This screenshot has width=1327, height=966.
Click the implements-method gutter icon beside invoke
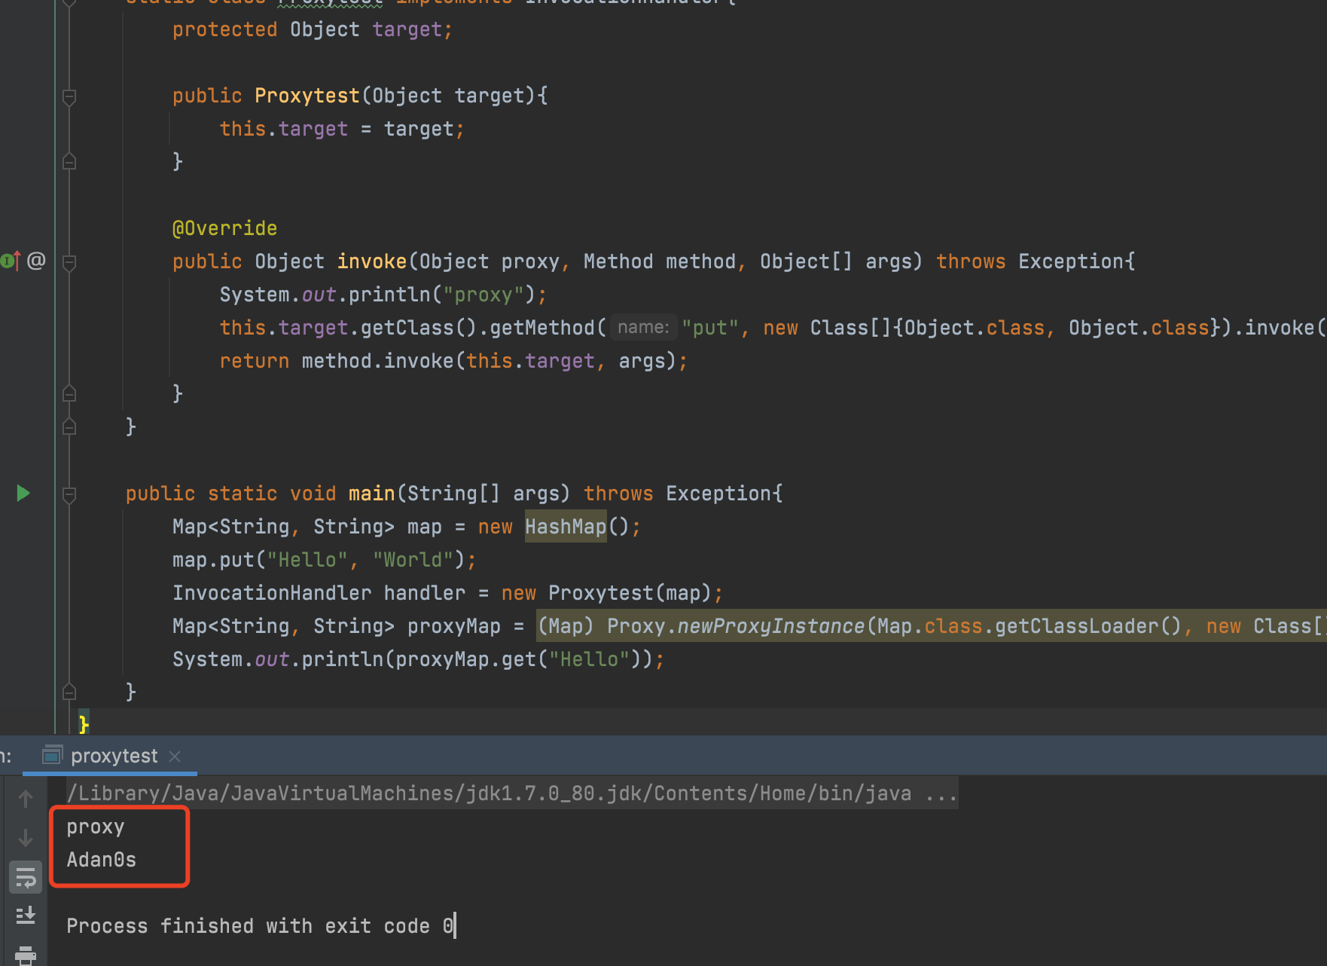pyautogui.click(x=11, y=261)
